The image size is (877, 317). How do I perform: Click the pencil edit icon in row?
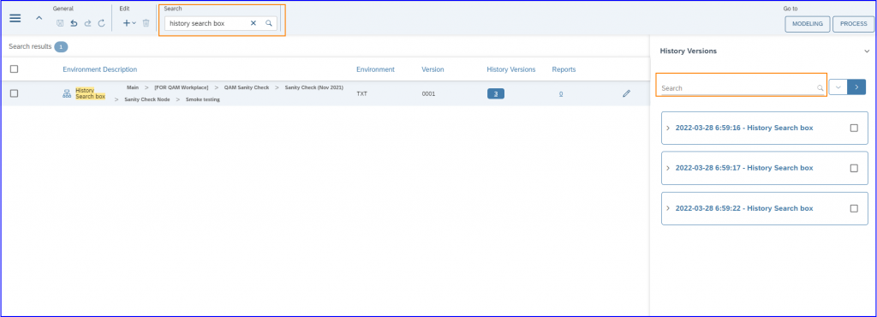[x=626, y=94]
